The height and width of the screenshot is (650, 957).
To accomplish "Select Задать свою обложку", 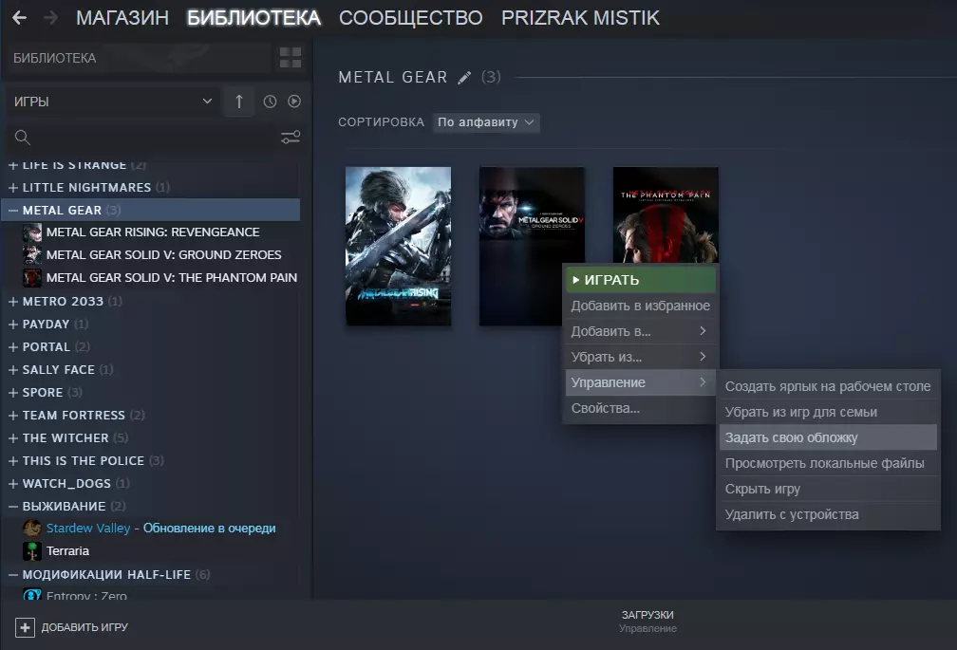I will coord(828,437).
